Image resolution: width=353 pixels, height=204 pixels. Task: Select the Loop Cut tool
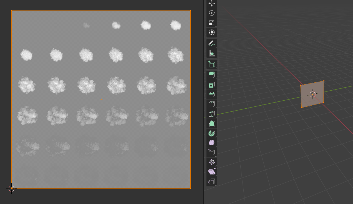tap(212, 104)
